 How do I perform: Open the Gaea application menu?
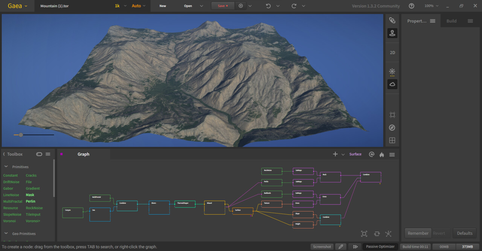pyautogui.click(x=16, y=6)
